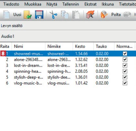Image resolution: width=136 pixels, height=131 pixels.
Task: Paste using the clipboard icon
Action: click(76, 15)
